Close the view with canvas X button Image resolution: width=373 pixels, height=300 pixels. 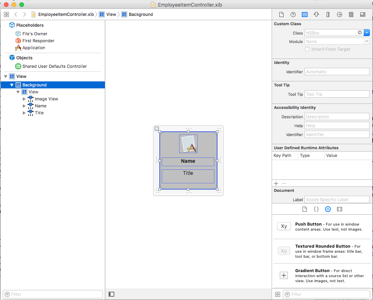click(157, 129)
